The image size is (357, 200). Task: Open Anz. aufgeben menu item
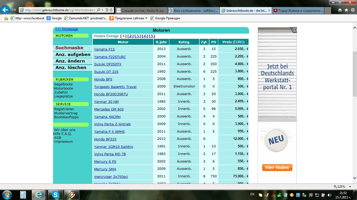pos(73,54)
